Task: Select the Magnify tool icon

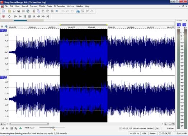Action: tap(83, 11)
